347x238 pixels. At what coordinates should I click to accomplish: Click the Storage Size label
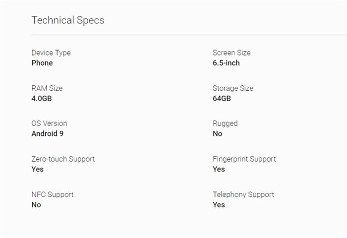(233, 88)
